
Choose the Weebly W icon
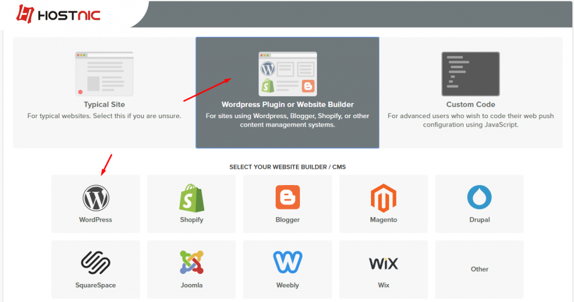[x=288, y=262]
